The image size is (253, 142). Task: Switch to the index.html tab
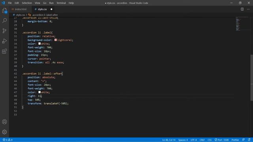[x=21, y=9]
